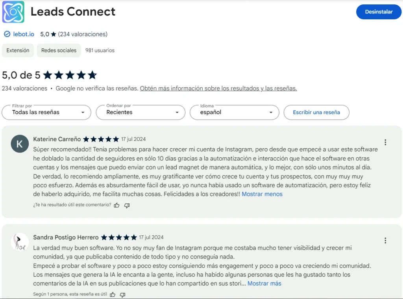403x299 pixels.
Task: Click the Desinstalar button
Action: (378, 12)
